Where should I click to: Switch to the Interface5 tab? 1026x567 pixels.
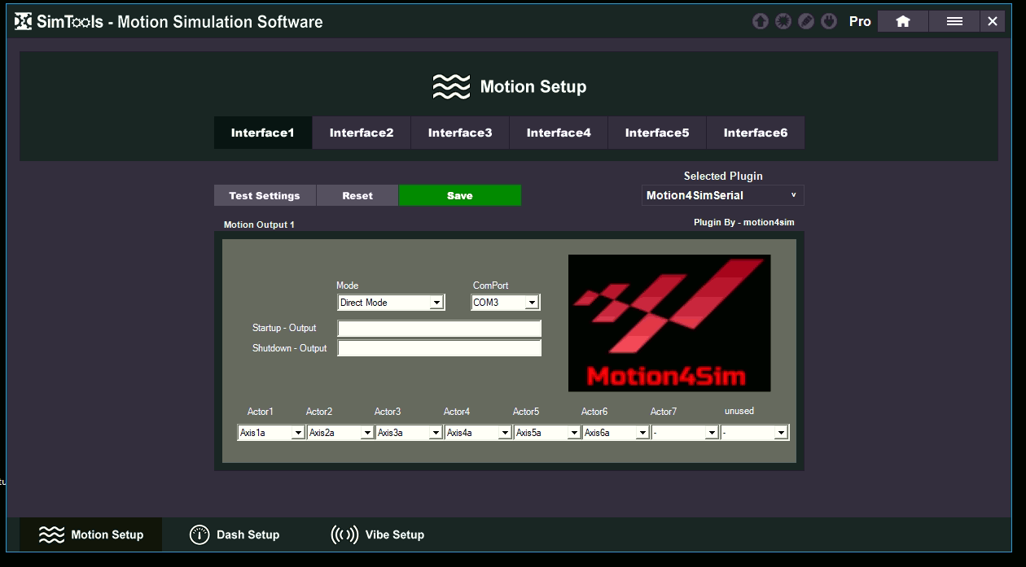click(x=657, y=133)
